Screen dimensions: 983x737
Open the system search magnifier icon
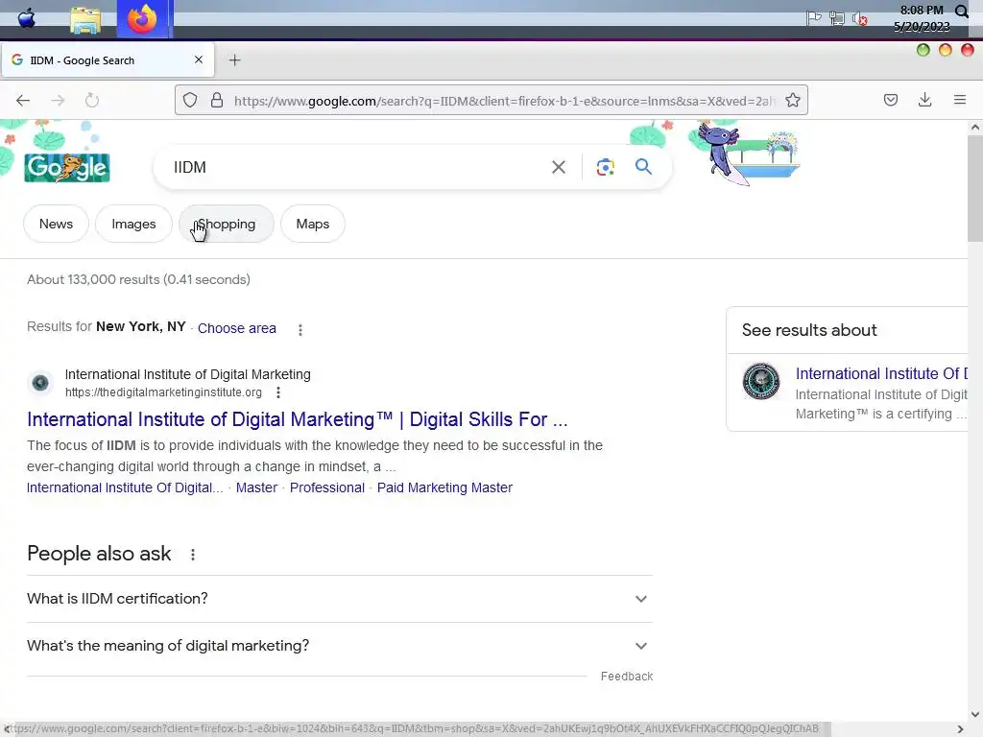pyautogui.click(x=962, y=12)
